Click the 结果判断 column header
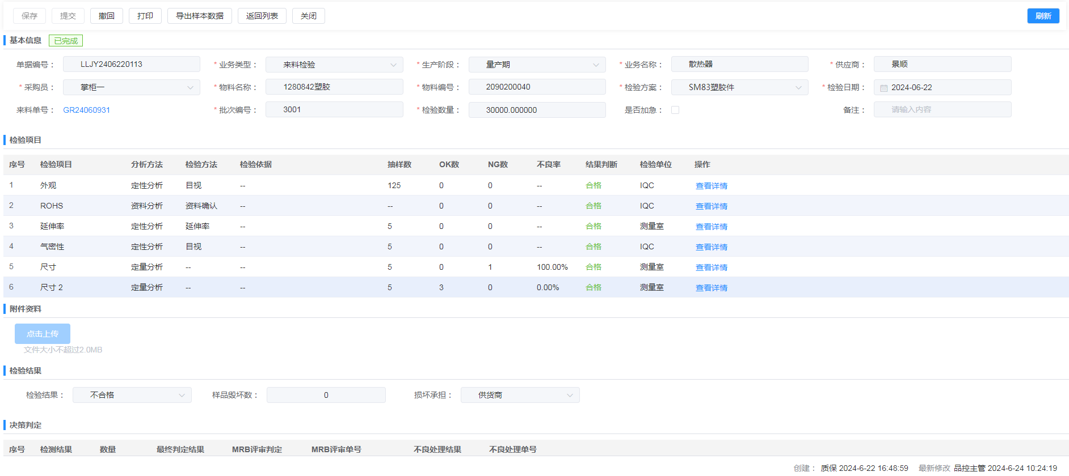This screenshot has width=1069, height=476. pos(601,164)
